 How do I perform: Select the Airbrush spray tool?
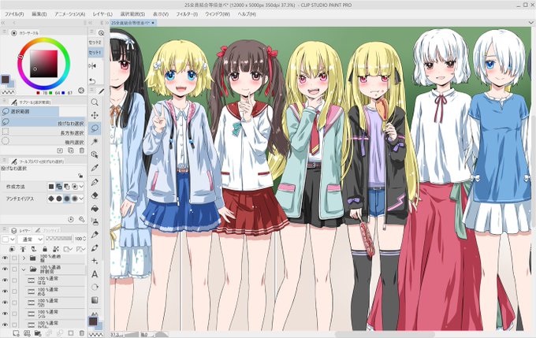click(95, 221)
